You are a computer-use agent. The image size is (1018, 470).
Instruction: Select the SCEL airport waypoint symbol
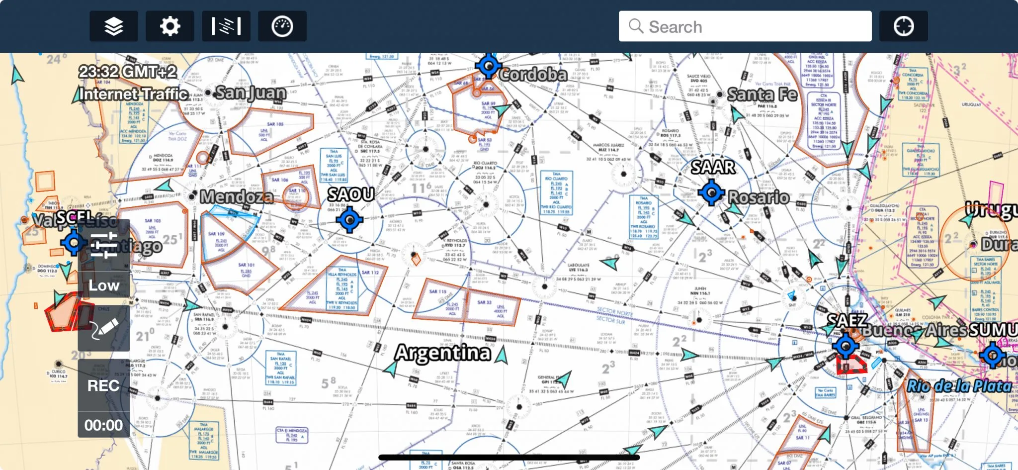[x=74, y=243]
